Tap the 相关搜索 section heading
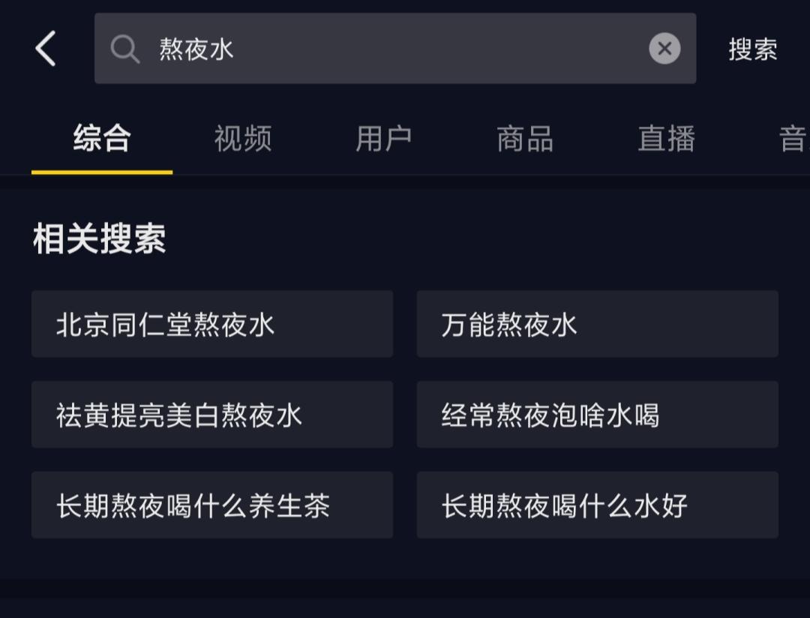The width and height of the screenshot is (810, 618). (x=97, y=238)
